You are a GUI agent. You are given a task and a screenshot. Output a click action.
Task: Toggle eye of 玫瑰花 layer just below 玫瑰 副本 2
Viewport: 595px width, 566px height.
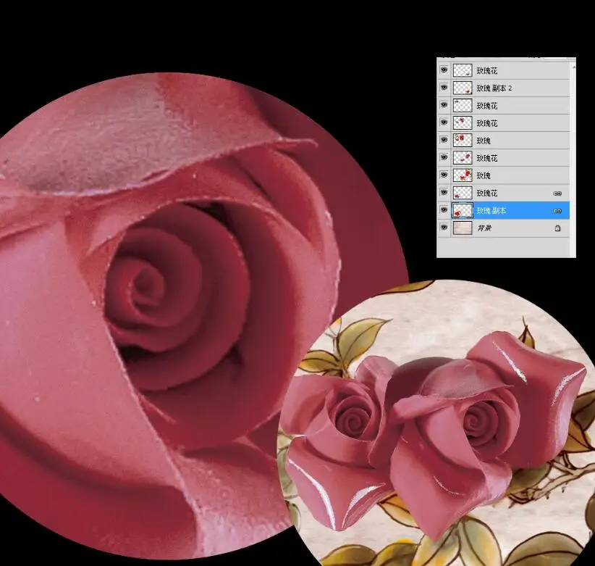tap(444, 105)
